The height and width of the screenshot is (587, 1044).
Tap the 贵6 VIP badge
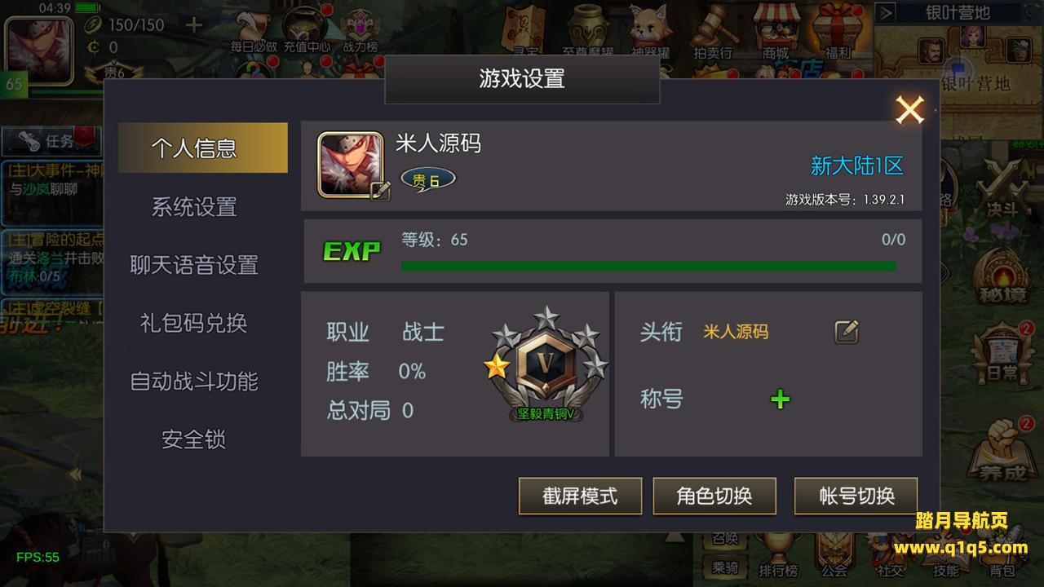click(x=427, y=180)
